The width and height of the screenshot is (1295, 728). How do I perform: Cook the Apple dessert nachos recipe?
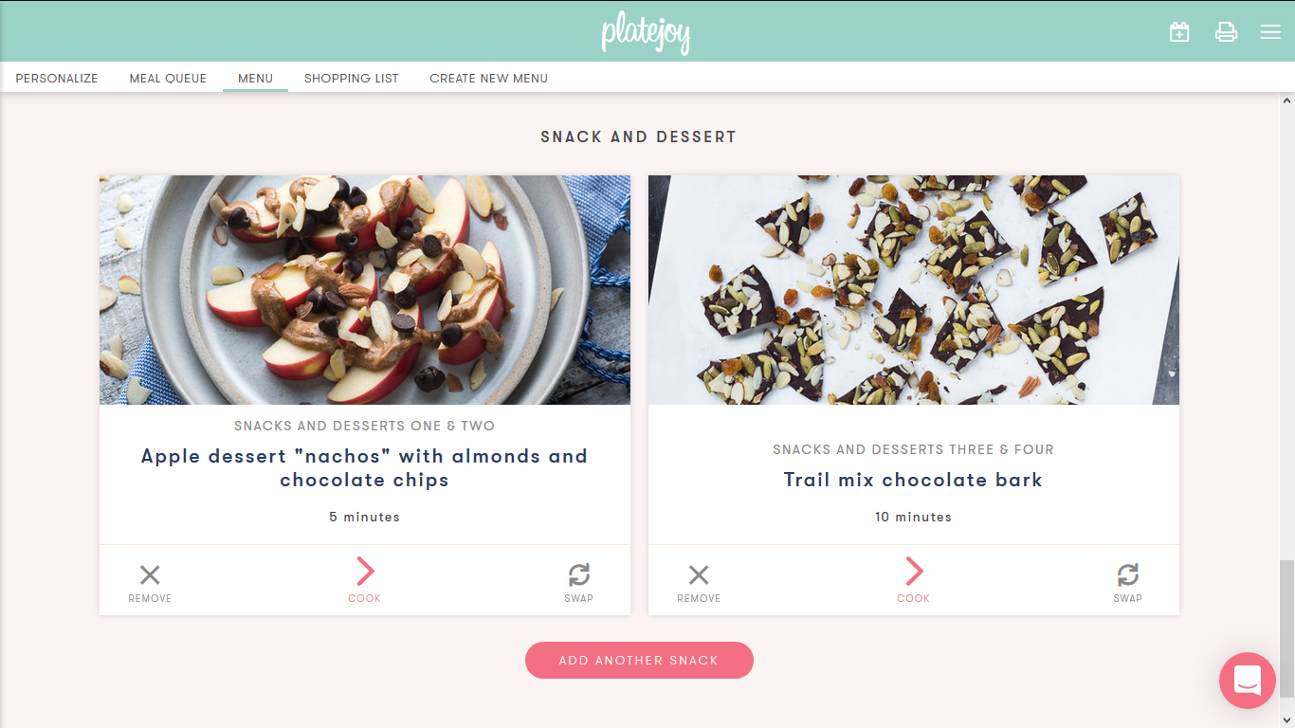pyautogui.click(x=365, y=580)
